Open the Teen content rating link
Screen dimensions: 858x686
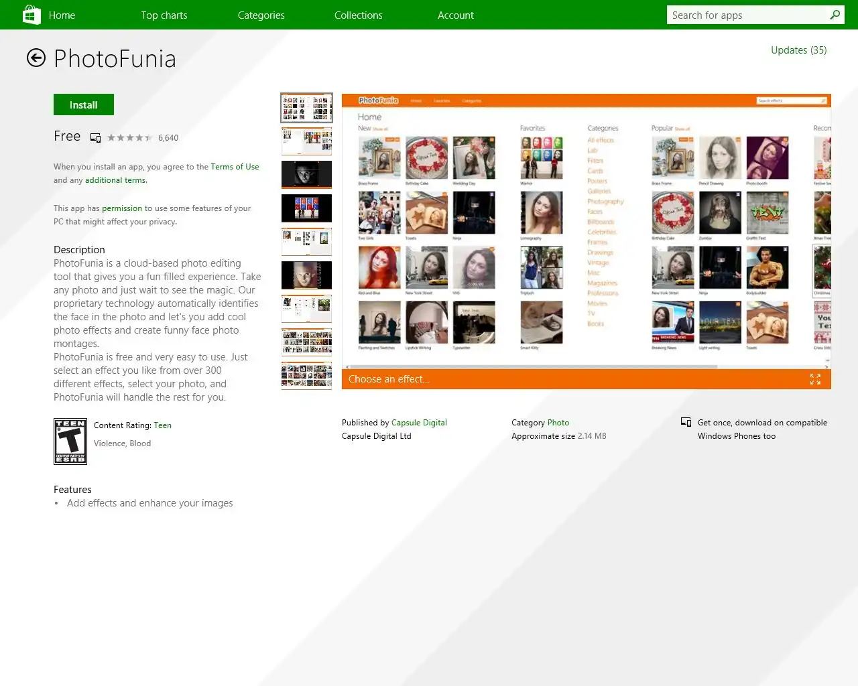pos(163,425)
